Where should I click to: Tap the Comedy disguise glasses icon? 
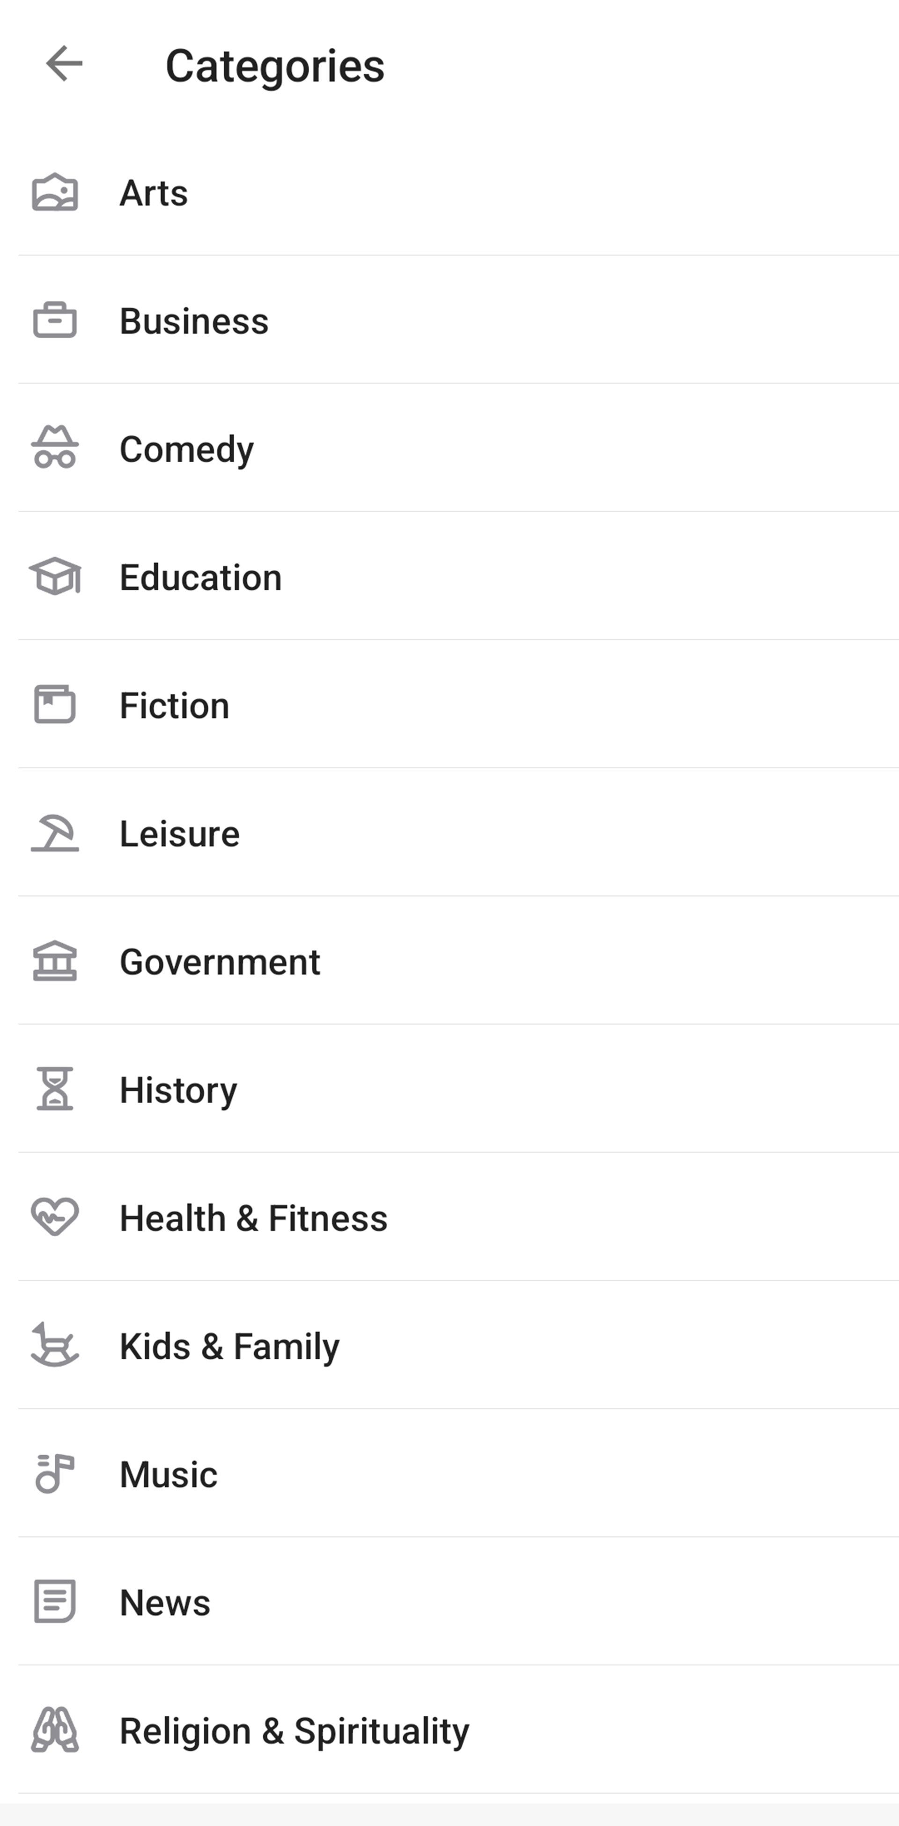pyautogui.click(x=55, y=448)
